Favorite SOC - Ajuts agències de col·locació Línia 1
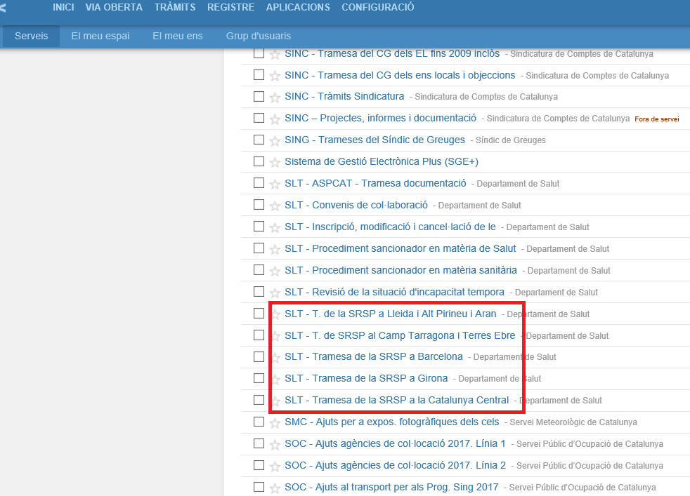This screenshot has height=496, width=690. tap(275, 444)
